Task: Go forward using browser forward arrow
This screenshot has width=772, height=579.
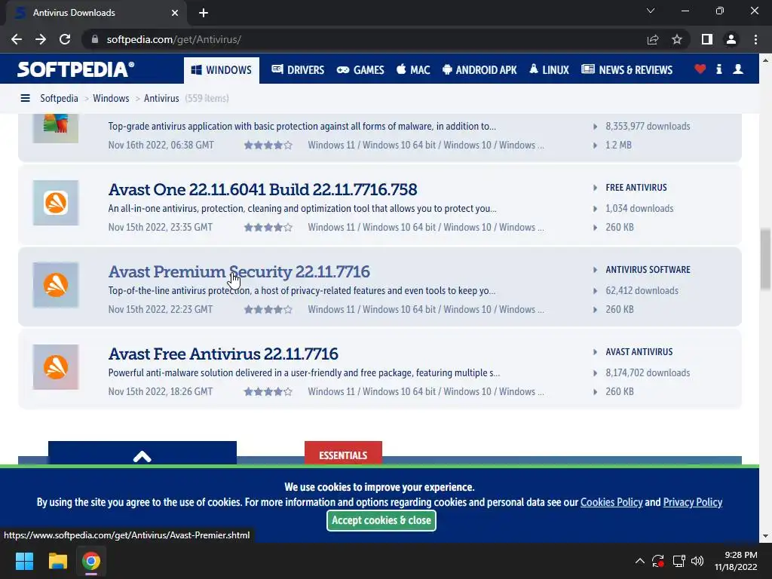Action: (41, 39)
